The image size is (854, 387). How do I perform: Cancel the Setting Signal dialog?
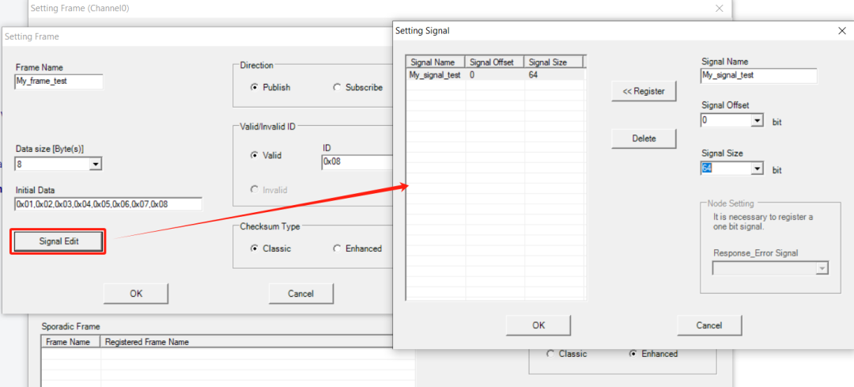709,325
